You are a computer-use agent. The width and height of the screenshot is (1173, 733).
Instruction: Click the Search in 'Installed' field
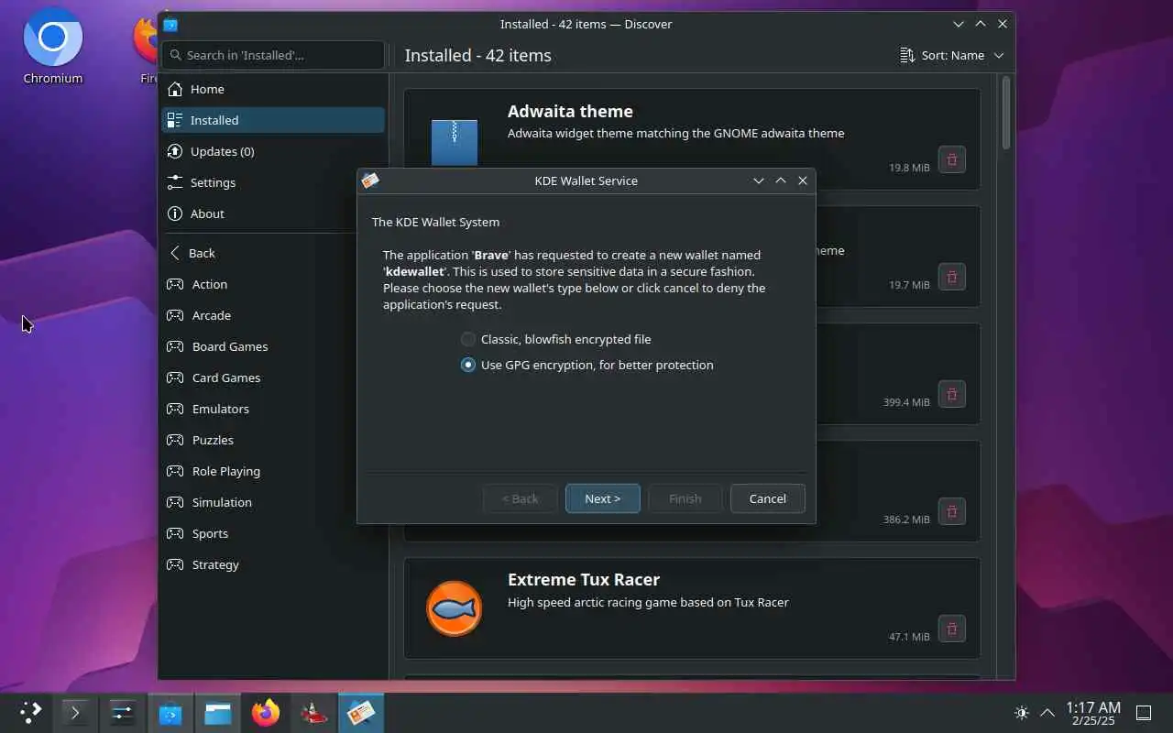(x=273, y=55)
